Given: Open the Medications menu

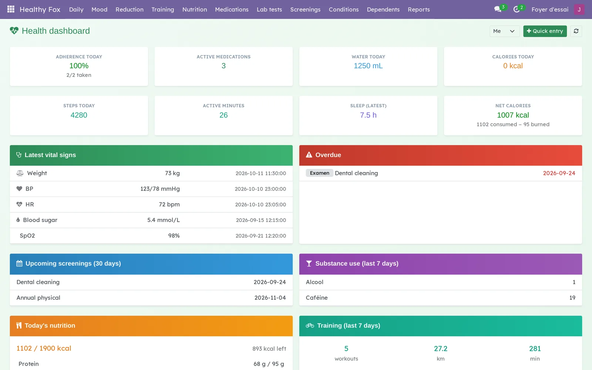Looking at the screenshot, I should (232, 9).
